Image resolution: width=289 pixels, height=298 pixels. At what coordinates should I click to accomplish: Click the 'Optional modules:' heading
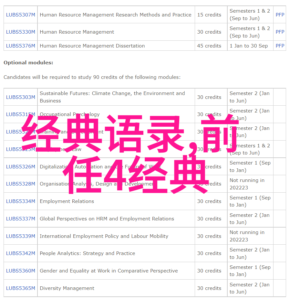[x=28, y=63]
